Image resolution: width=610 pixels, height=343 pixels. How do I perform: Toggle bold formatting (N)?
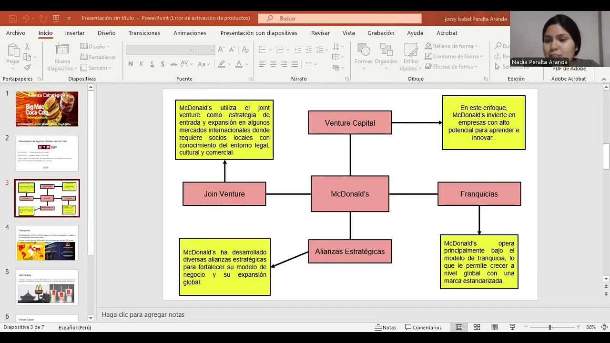point(131,64)
